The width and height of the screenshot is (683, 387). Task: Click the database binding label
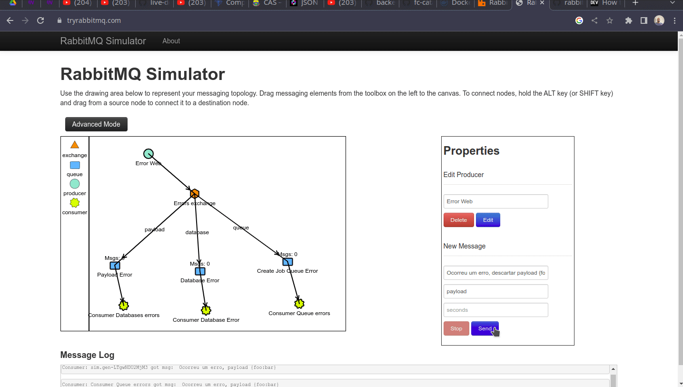(x=197, y=232)
